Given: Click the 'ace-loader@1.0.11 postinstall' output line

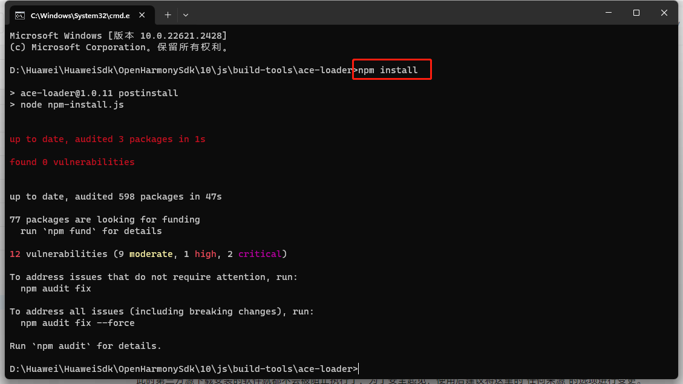Looking at the screenshot, I should pos(94,93).
